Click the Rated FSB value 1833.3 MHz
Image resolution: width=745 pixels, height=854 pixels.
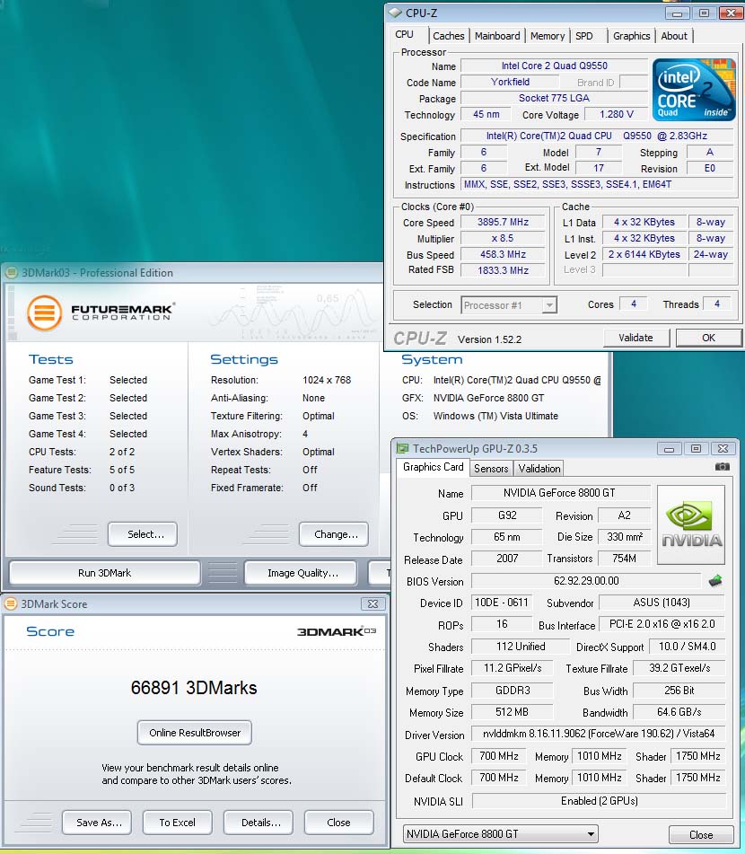point(504,270)
